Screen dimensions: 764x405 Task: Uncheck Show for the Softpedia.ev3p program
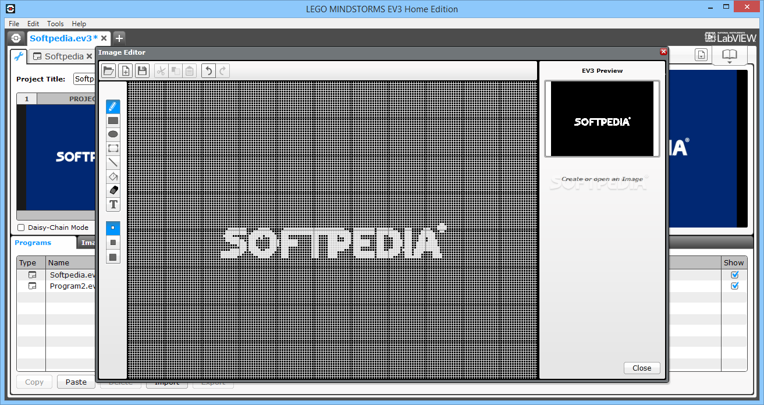[x=735, y=275]
